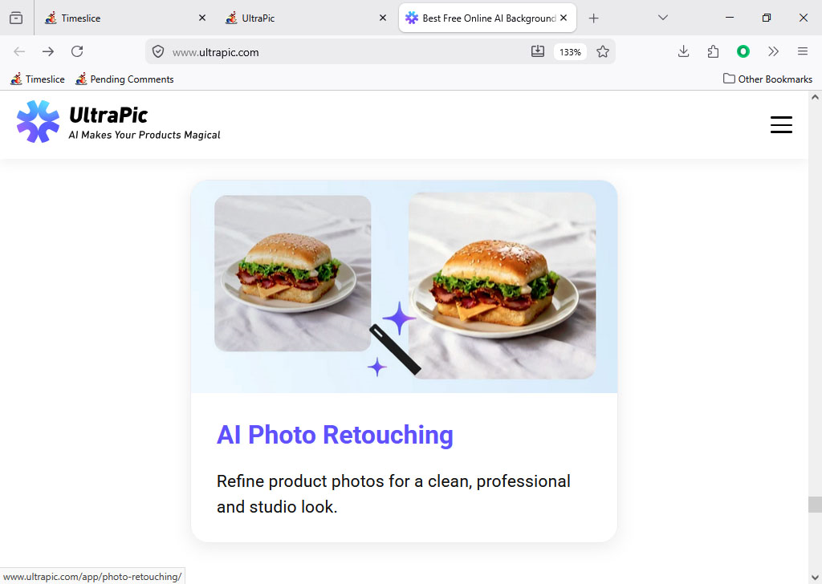Viewport: 822px width, 584px height.
Task: Open the Firefox downloads panel
Action: (x=683, y=51)
